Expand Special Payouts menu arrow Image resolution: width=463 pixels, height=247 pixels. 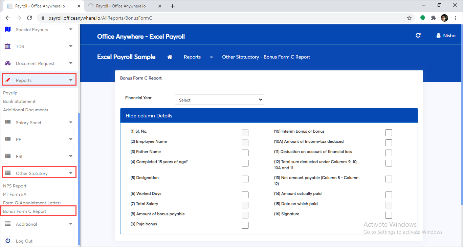71,29
